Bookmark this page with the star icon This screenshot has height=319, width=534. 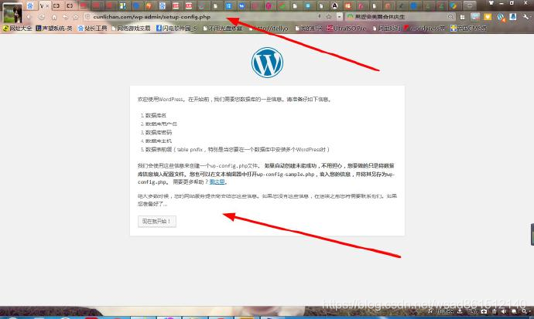329,17
